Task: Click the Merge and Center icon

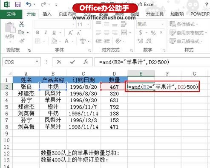Action: tap(124, 33)
